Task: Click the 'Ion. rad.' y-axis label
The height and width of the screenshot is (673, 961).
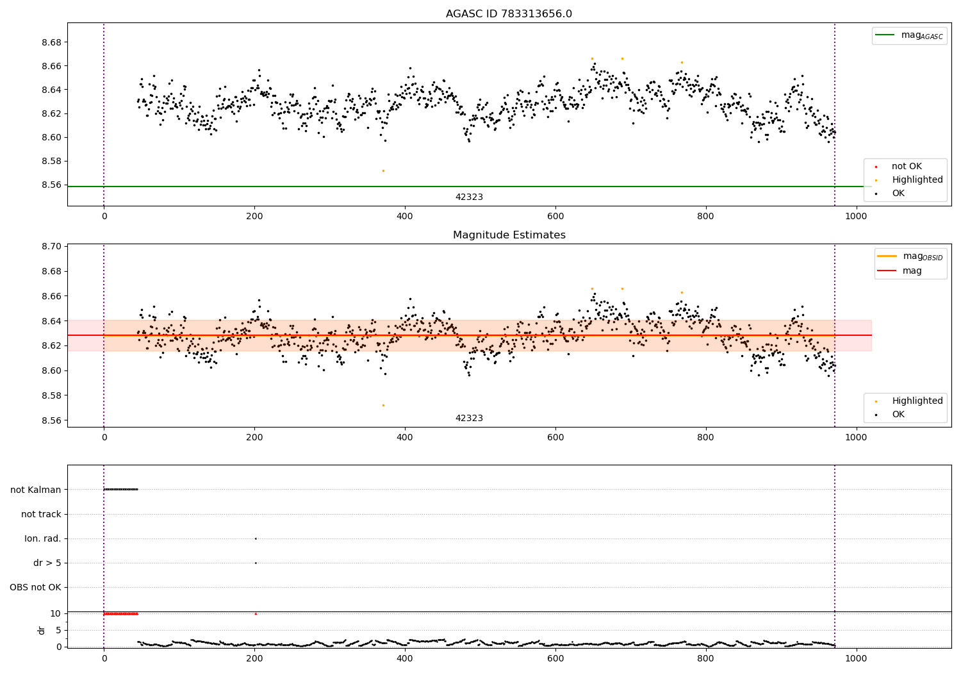Action: coord(43,539)
